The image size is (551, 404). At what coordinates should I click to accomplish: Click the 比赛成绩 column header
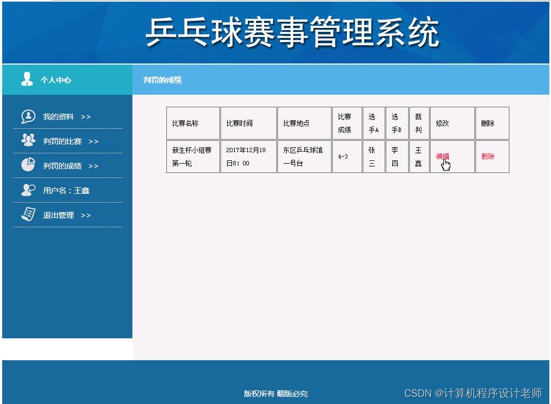tap(347, 123)
